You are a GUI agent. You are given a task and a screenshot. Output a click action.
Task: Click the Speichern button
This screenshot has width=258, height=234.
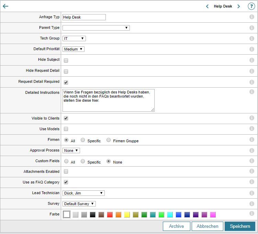click(240, 226)
